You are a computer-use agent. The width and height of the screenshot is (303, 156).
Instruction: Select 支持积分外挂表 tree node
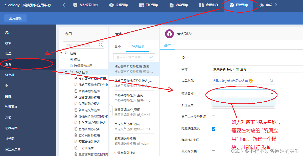[x=89, y=135]
